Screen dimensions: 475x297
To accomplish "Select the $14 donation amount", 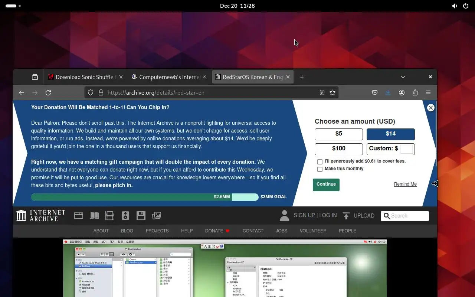I will point(391,134).
